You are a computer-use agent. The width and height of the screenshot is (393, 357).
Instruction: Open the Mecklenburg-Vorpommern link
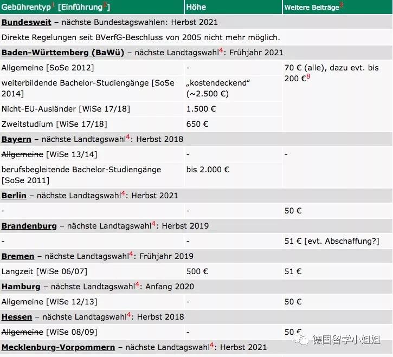[x=58, y=347]
